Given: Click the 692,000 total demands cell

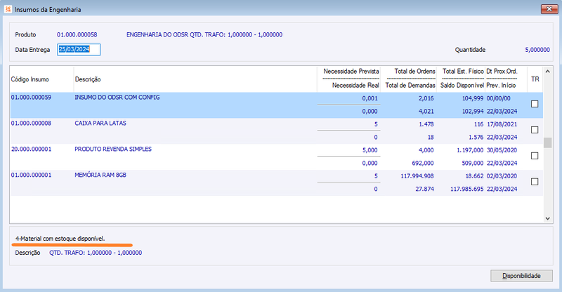Looking at the screenshot, I should click(423, 163).
